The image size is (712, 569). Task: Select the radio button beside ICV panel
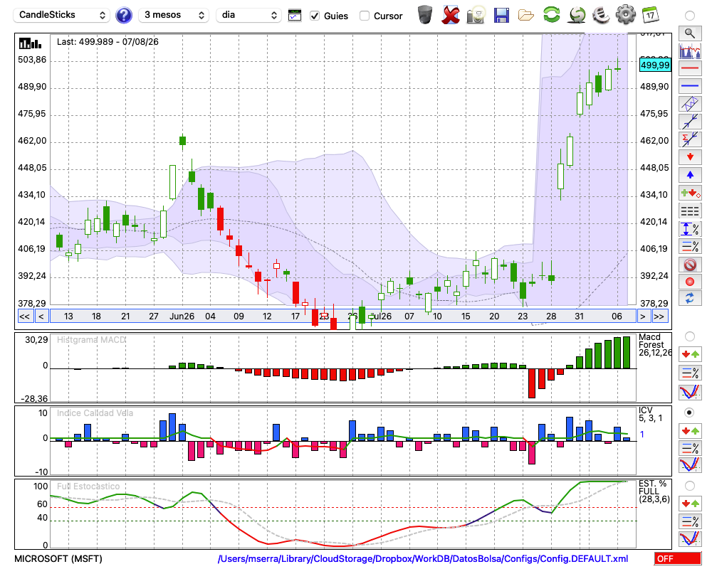(689, 413)
